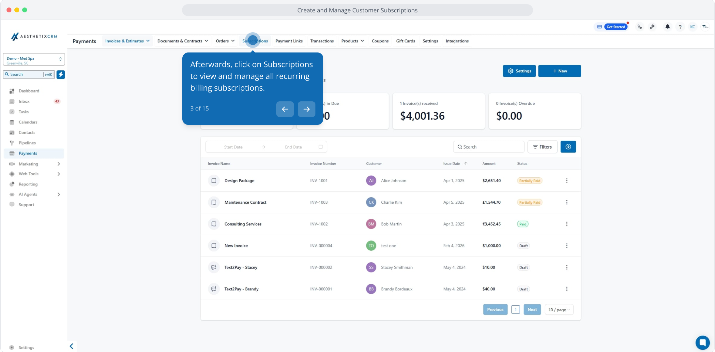
Task: Collapse the sidebar with left chevron
Action: tap(71, 346)
